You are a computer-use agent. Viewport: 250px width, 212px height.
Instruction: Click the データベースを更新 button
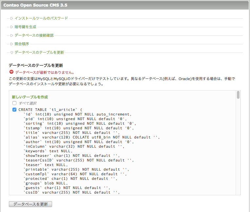point(30,204)
